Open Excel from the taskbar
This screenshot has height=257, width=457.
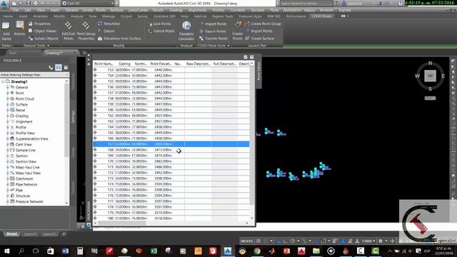[154, 251]
